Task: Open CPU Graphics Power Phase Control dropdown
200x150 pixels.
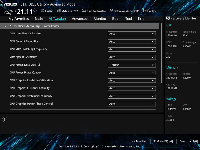Action: click(132, 104)
